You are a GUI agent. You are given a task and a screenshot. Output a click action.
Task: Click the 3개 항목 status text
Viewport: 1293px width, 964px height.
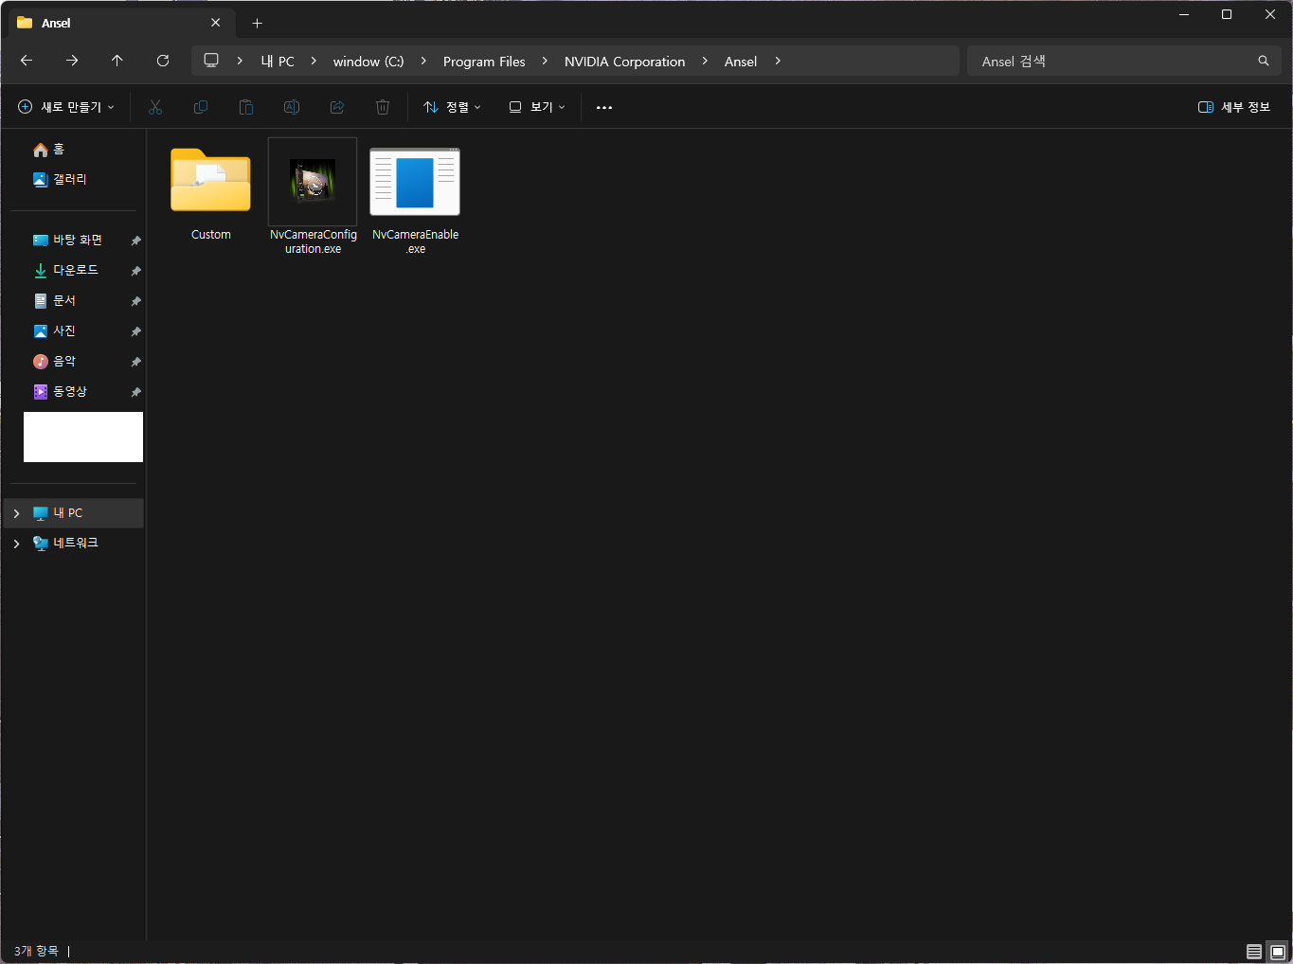pyautogui.click(x=36, y=951)
